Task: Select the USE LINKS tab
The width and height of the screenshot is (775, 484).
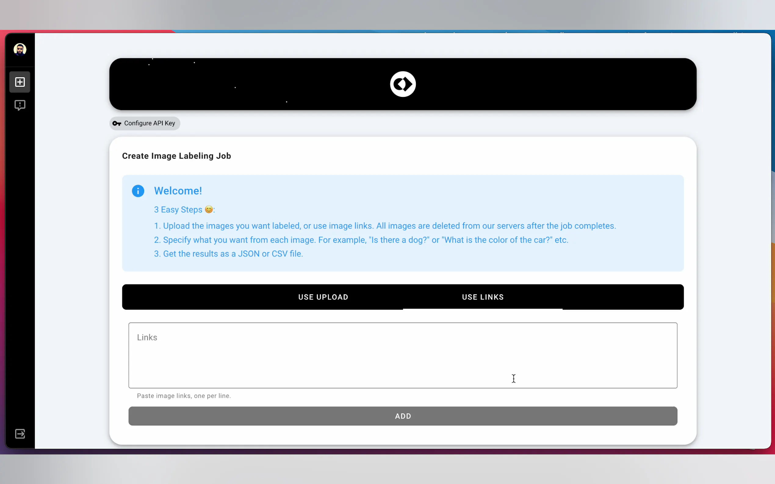Action: click(x=482, y=297)
